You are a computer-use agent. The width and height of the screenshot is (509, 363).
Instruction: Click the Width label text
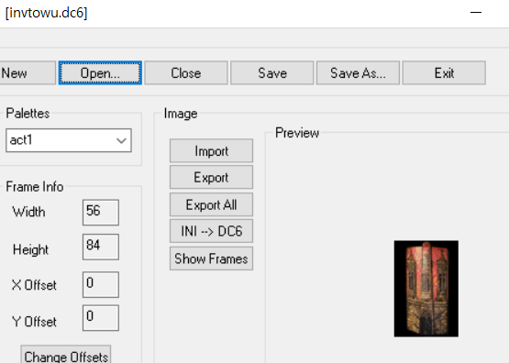point(29,212)
